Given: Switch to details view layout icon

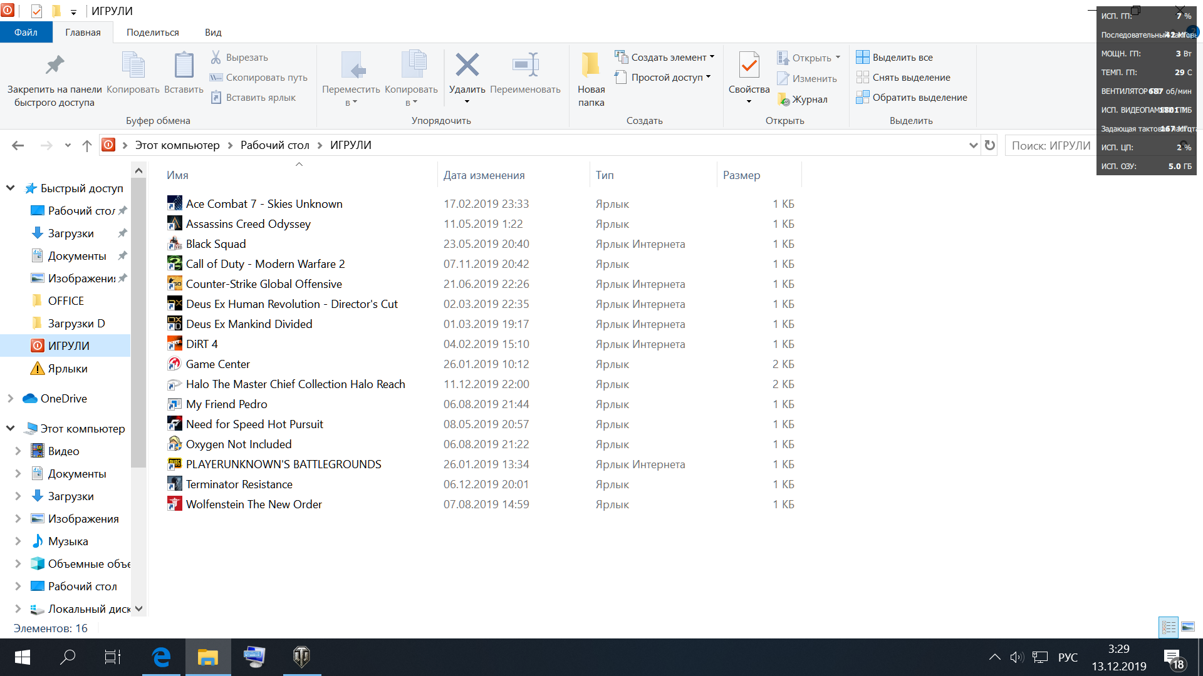Looking at the screenshot, I should coord(1169,627).
